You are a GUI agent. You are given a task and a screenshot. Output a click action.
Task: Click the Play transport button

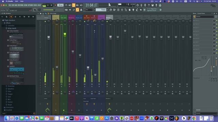[x=48, y=5]
